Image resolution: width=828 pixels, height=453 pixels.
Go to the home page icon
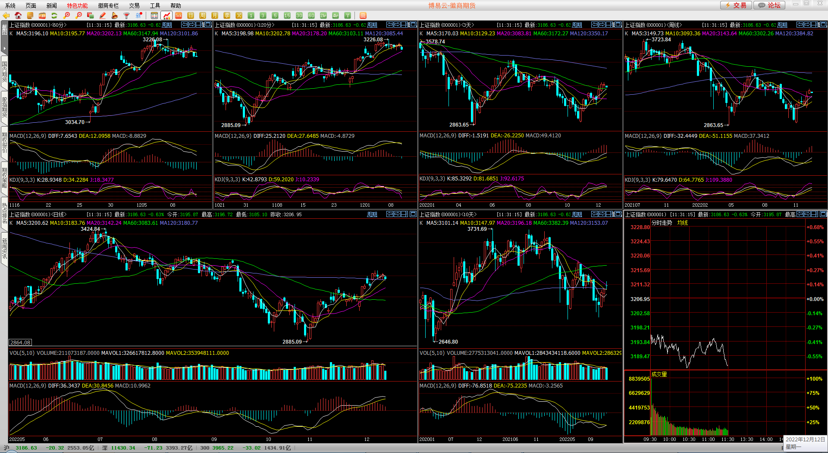18,16
